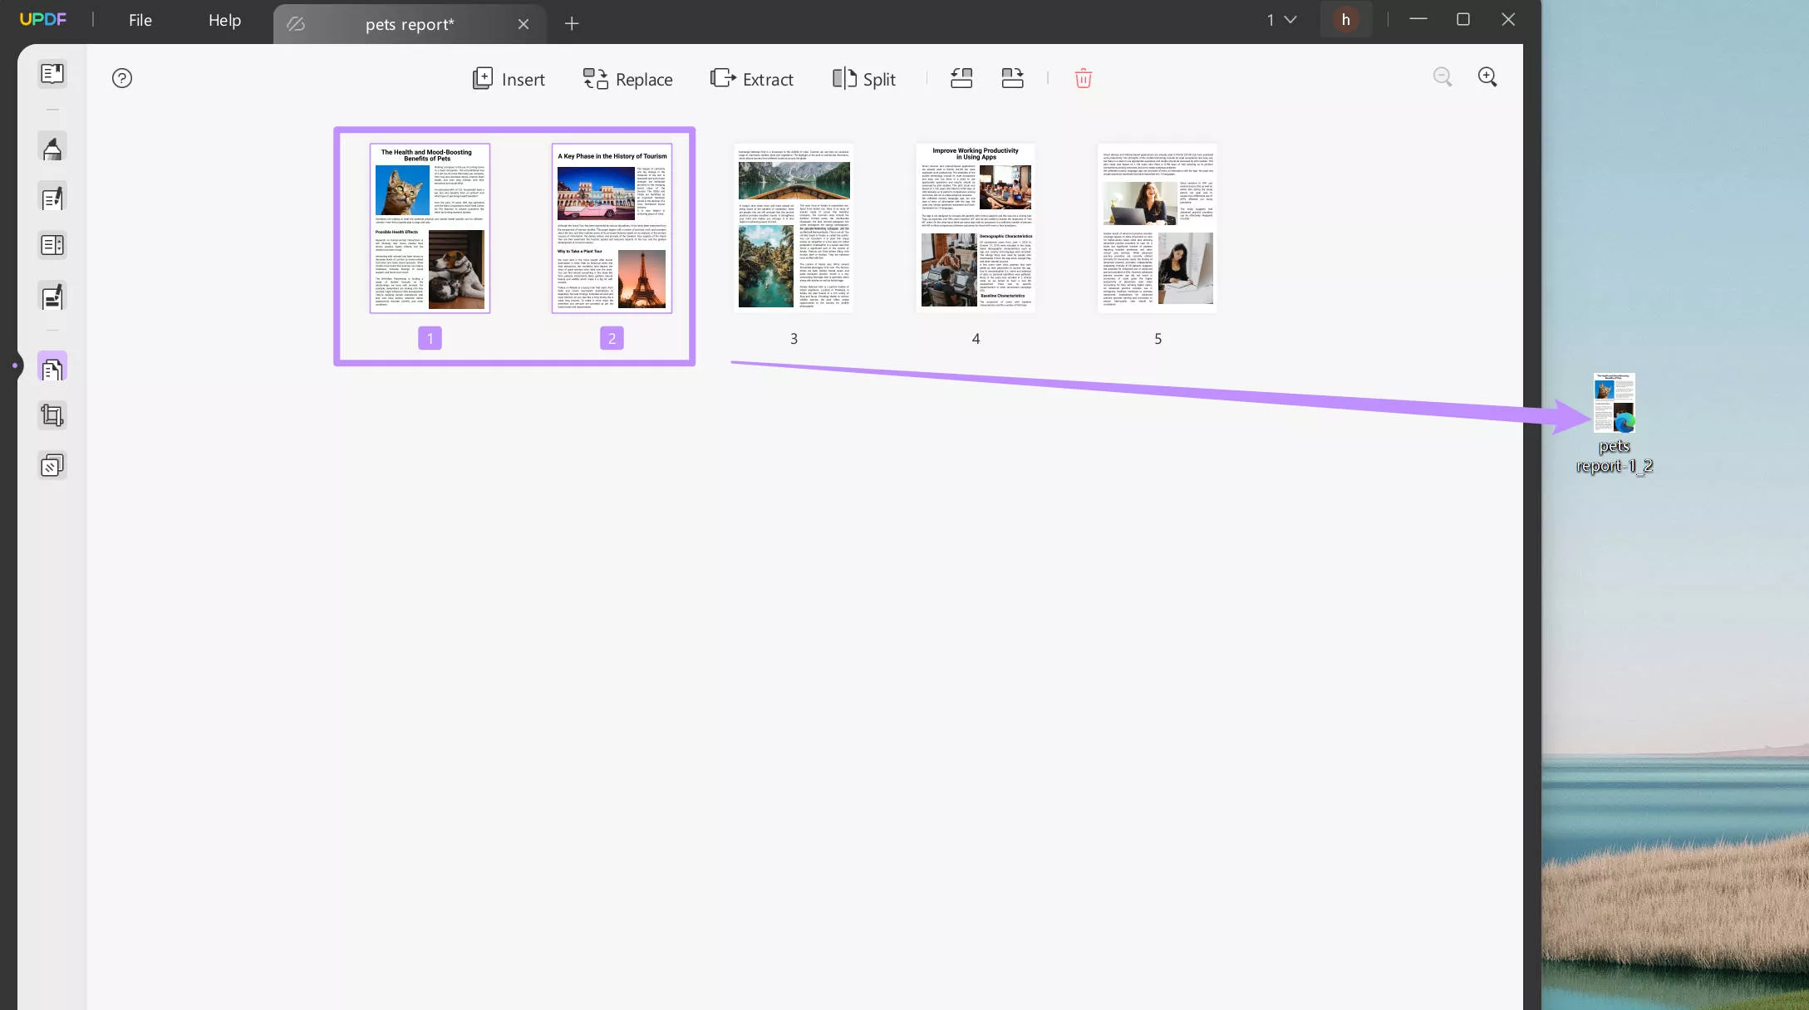Minimize the UPDF window
Viewport: 1809px width, 1010px height.
pyautogui.click(x=1418, y=19)
